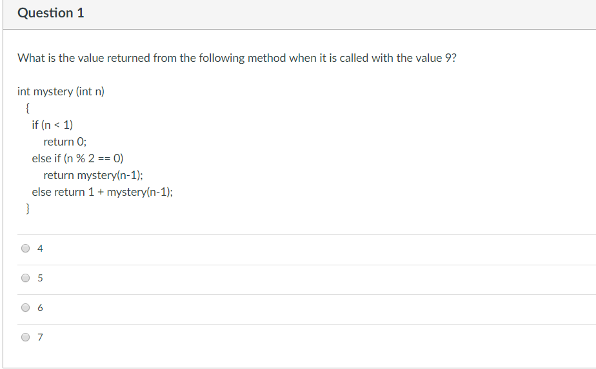Click the answer label text '7'
596x369 pixels.
[40, 337]
